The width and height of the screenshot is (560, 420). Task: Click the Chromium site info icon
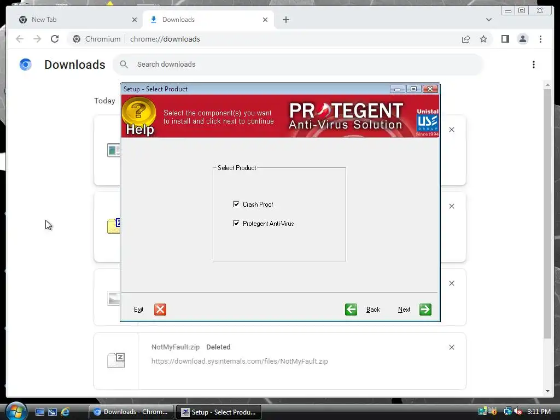[x=77, y=39]
